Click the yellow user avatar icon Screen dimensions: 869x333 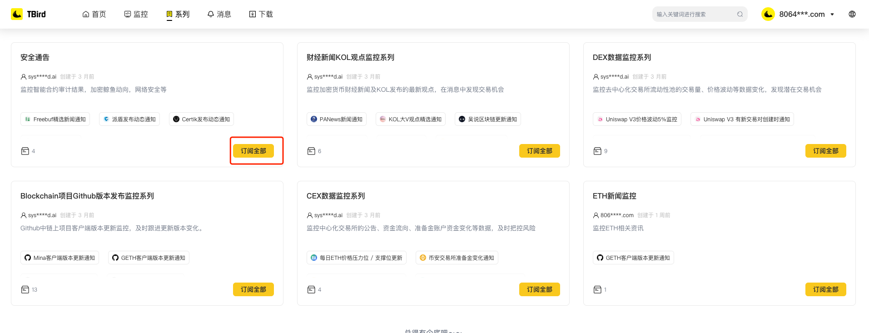click(768, 14)
